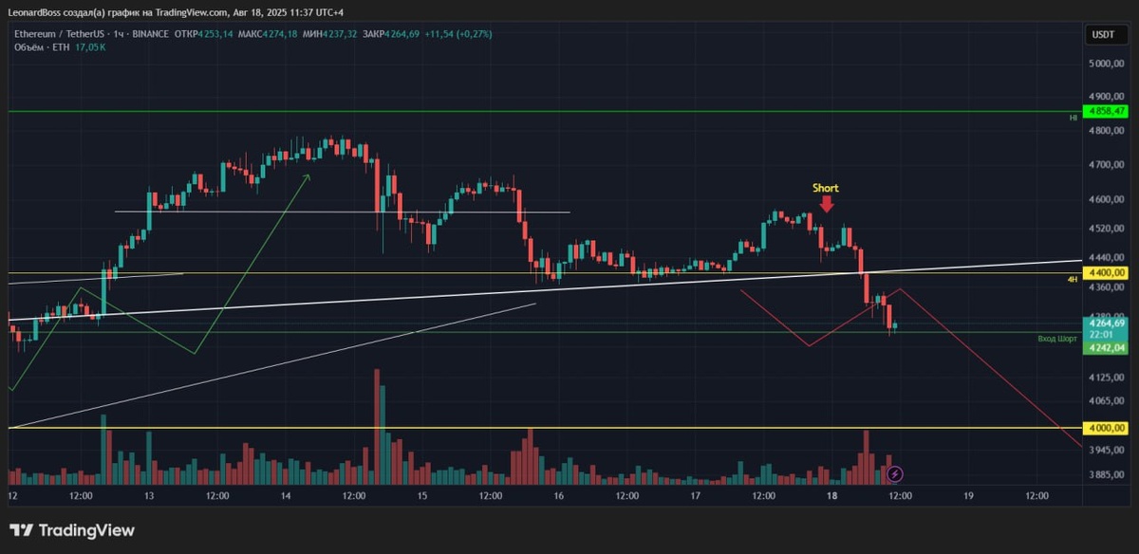Click the low value 4237,32
Screen dimensions: 1139x554
340,34
